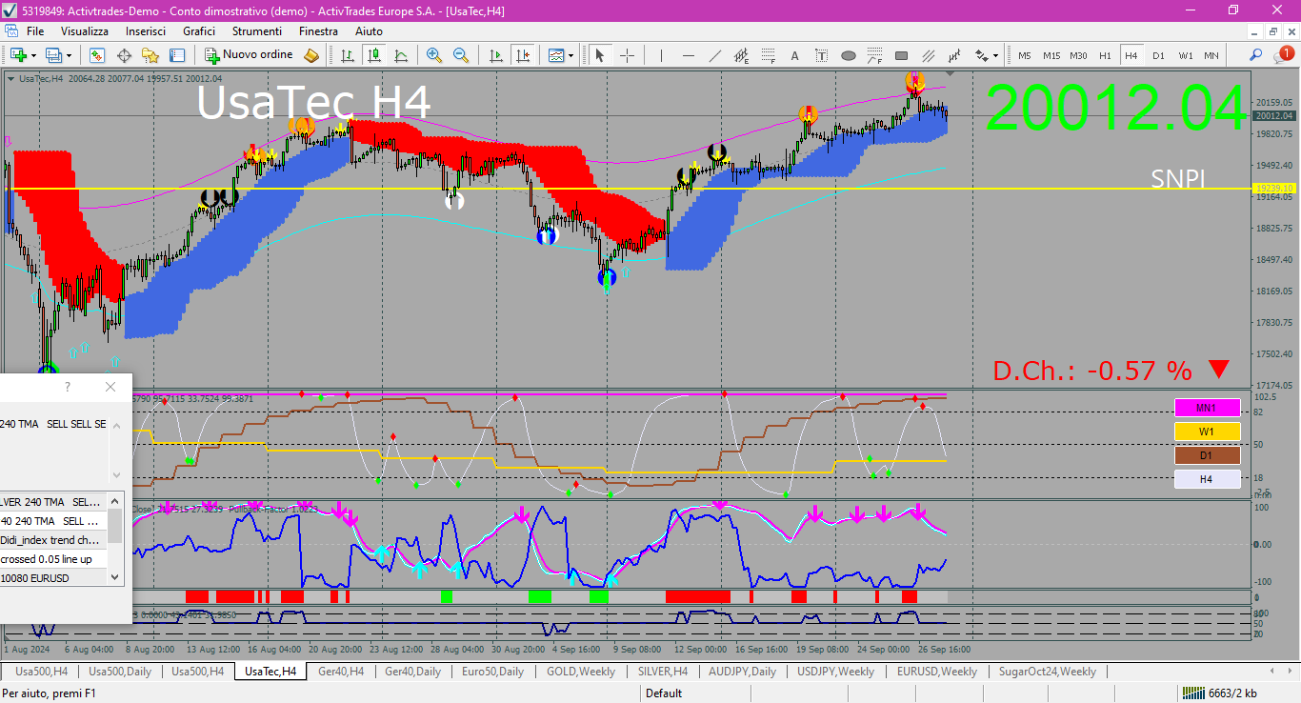The width and height of the screenshot is (1301, 703).
Task: Select the text 'A' tool
Action: coord(794,55)
